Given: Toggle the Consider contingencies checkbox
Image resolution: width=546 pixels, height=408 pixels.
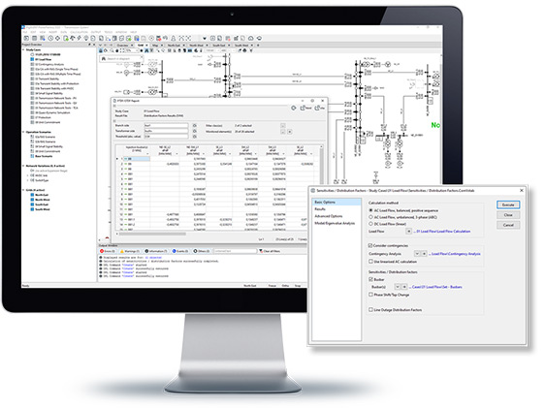Looking at the screenshot, I should point(370,245).
